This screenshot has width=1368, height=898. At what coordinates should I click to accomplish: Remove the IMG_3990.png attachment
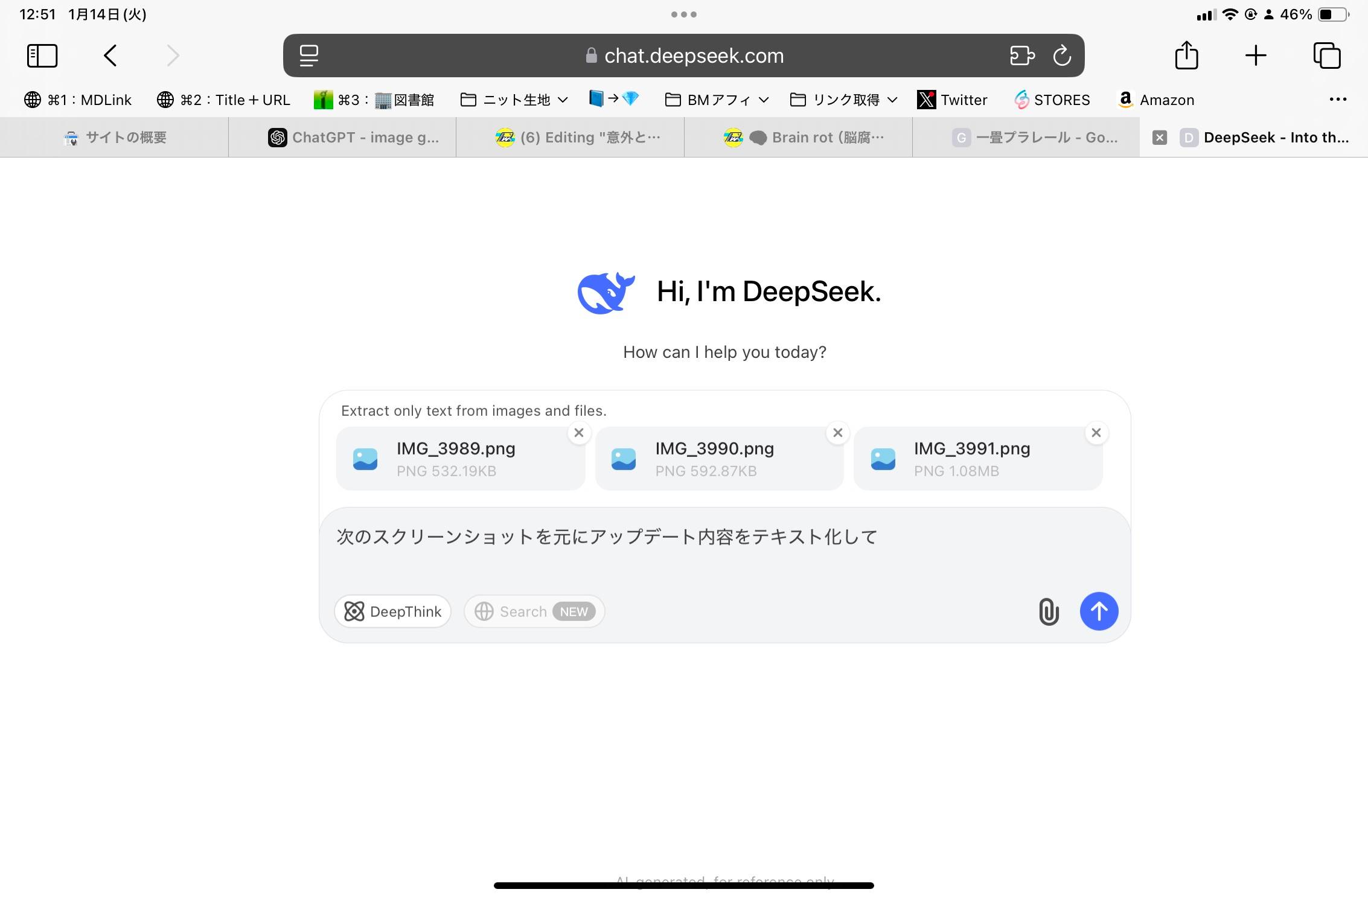(x=837, y=433)
